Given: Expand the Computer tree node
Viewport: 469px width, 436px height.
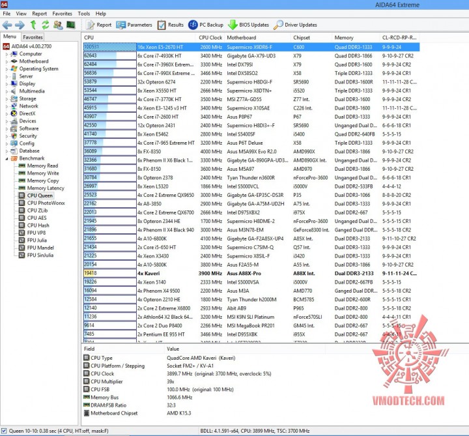Looking at the screenshot, I should tap(7, 54).
